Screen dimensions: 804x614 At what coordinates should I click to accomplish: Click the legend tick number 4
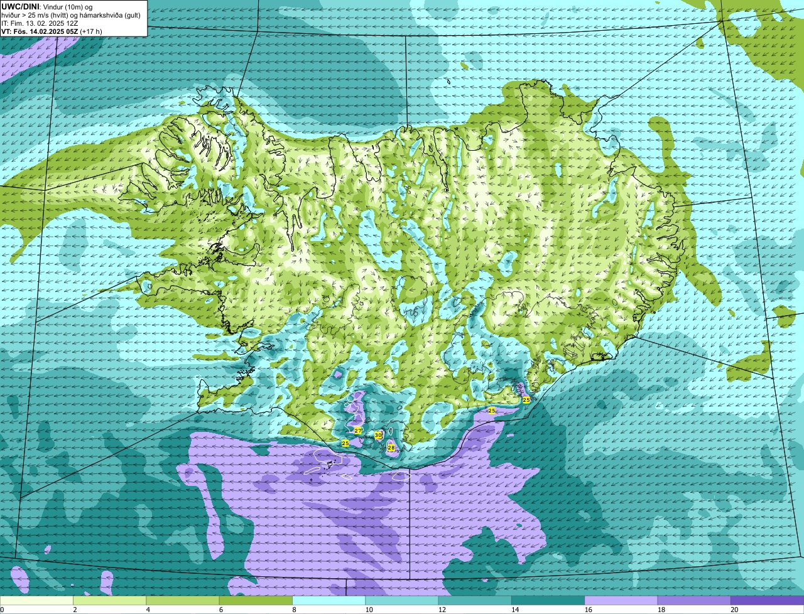coord(148,610)
